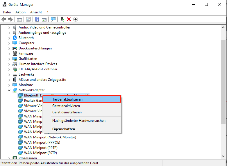Click the Grafikkarten icon
Viewport: 227px width, 166px height.
pyautogui.click(x=15, y=59)
